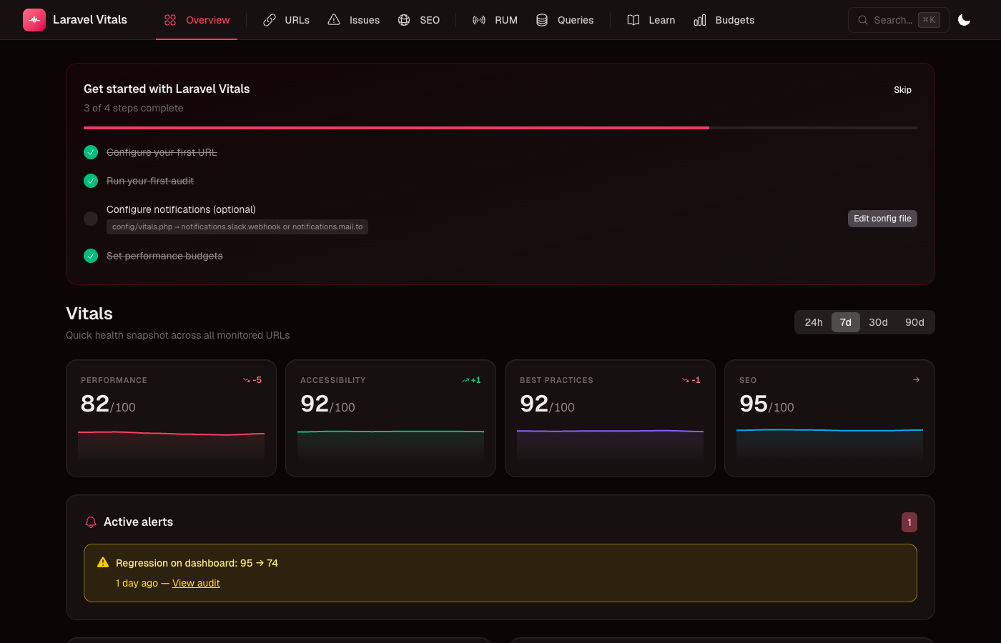Go to the Queries tab
Image resolution: width=1001 pixels, height=643 pixels.
pos(565,20)
